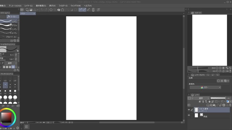The height and width of the screenshot is (130, 232).
Task: Toggle brush size dynamics button
Action: 16,55
